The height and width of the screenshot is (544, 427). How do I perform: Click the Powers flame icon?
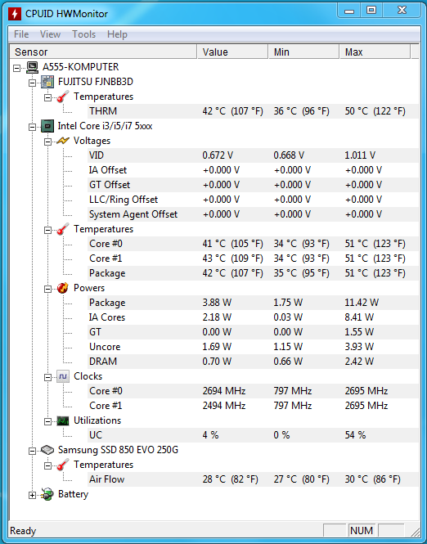pyautogui.click(x=63, y=288)
